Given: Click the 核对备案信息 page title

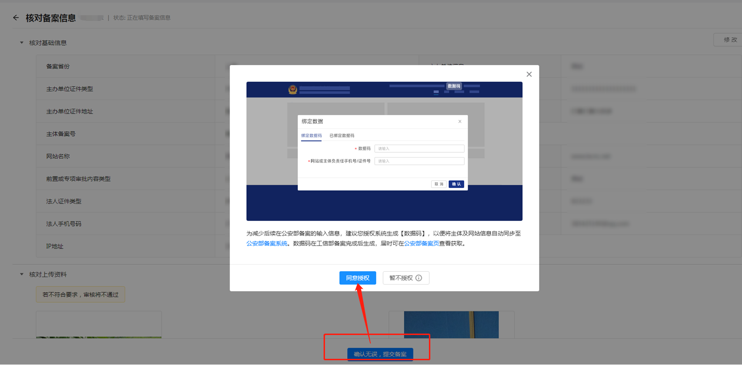Looking at the screenshot, I should 51,18.
